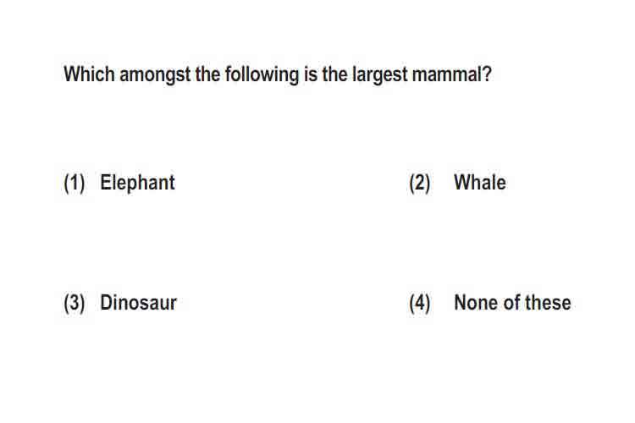Screen dimensions: 635x423
Task: Click the word 'largest' in the question
Action: pos(379,75)
